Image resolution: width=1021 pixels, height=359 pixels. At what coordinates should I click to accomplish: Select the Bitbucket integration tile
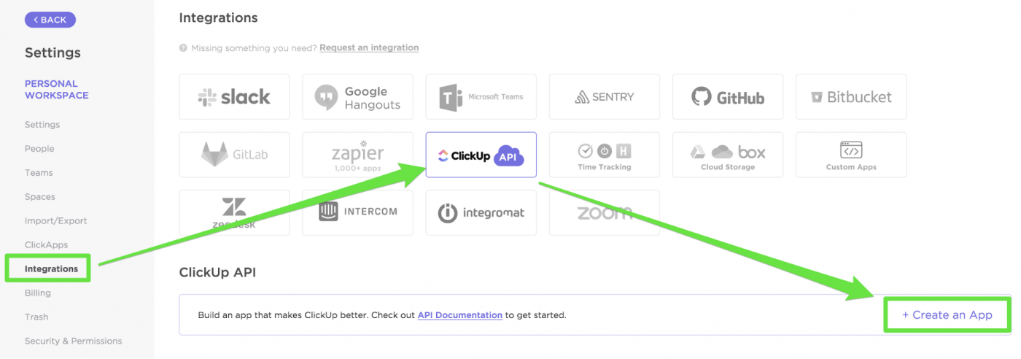850,97
